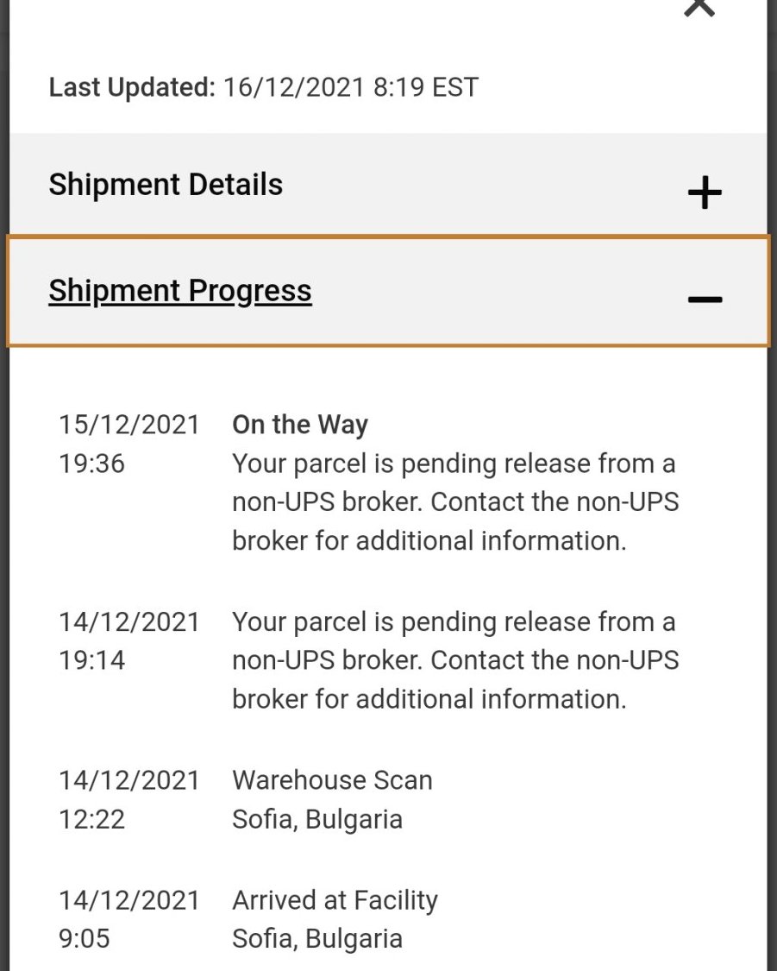The width and height of the screenshot is (777, 971).
Task: Click the pending release message beside 19:14
Action: [x=454, y=660]
